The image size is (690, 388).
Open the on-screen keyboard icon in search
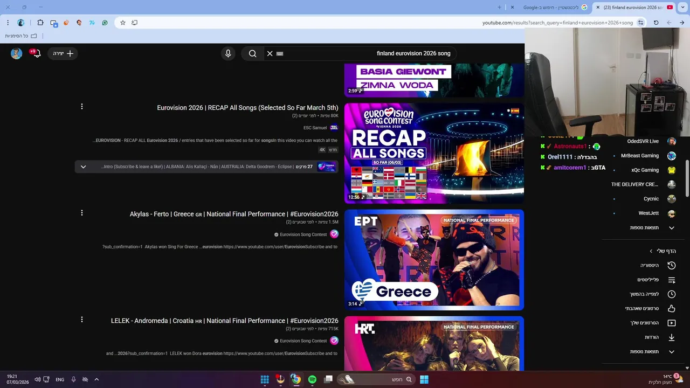[280, 53]
